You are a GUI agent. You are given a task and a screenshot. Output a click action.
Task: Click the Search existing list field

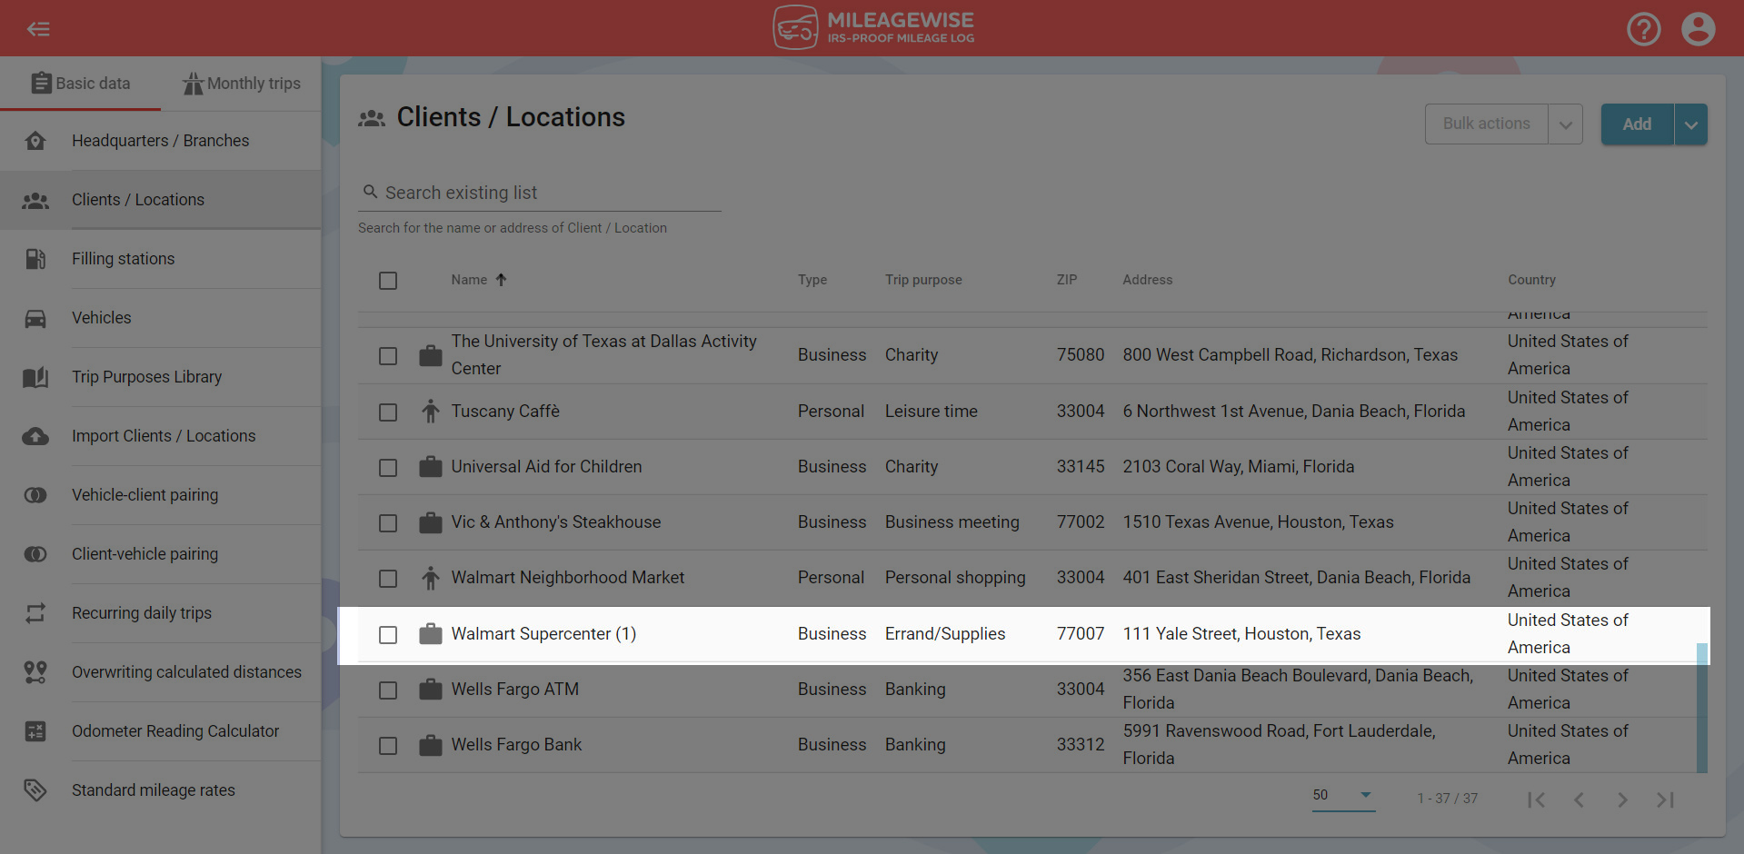coord(540,193)
